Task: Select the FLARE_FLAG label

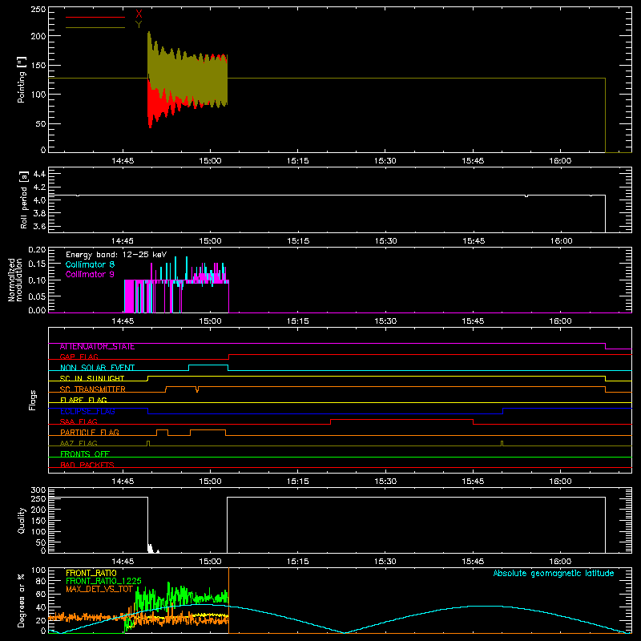Action: click(x=83, y=400)
